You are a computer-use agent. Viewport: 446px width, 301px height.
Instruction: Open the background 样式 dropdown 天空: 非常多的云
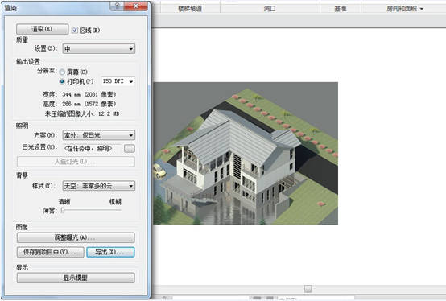[99, 186]
